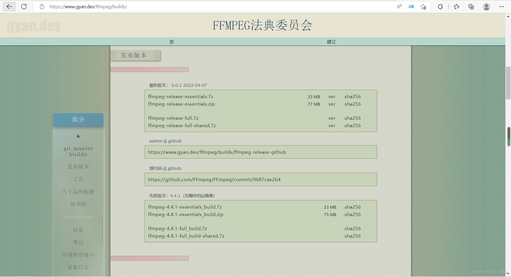The image size is (511, 277).
Task: Click the 最新版本 5.0.1 2022-04-07 label
Action: (x=178, y=85)
